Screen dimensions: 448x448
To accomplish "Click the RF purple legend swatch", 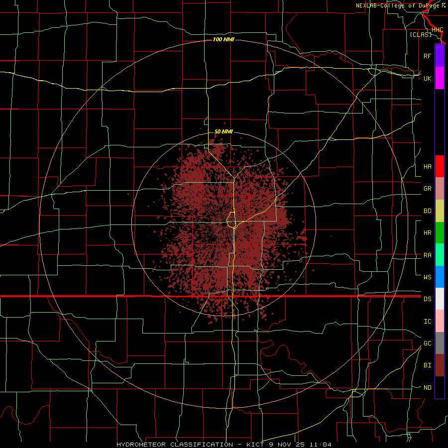I will (440, 56).
